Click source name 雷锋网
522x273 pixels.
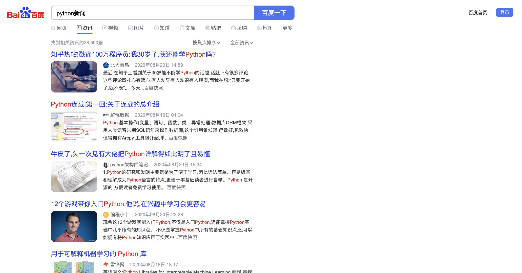pyautogui.click(x=117, y=265)
